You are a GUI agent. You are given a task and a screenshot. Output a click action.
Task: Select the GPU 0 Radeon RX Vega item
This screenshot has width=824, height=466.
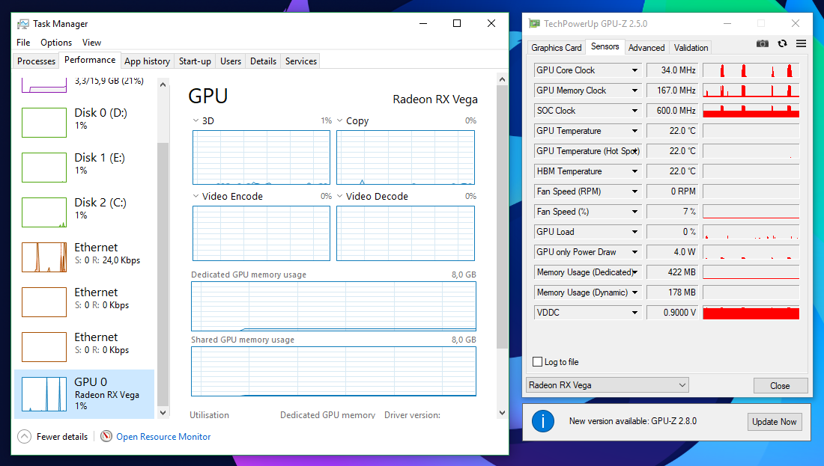tap(84, 393)
